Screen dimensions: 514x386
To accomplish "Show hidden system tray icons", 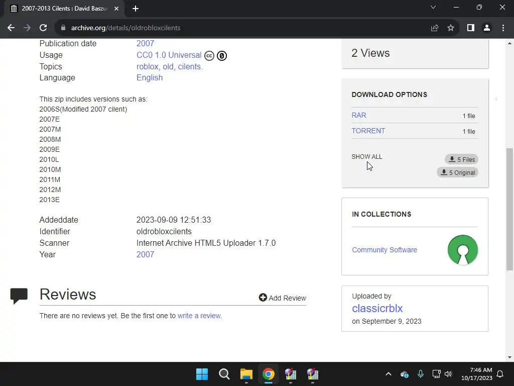I will [x=389, y=374].
